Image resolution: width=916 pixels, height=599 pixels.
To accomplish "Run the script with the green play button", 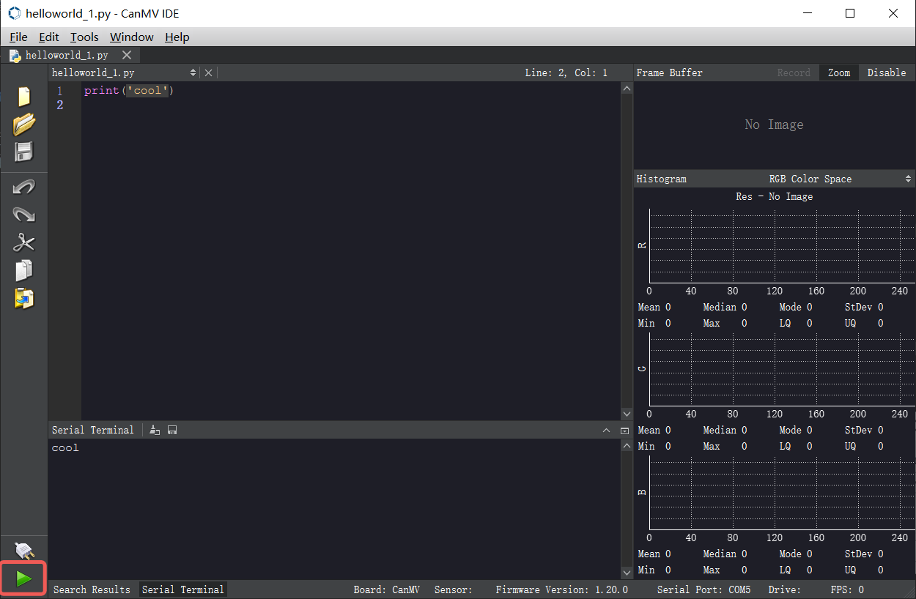I will tap(24, 578).
